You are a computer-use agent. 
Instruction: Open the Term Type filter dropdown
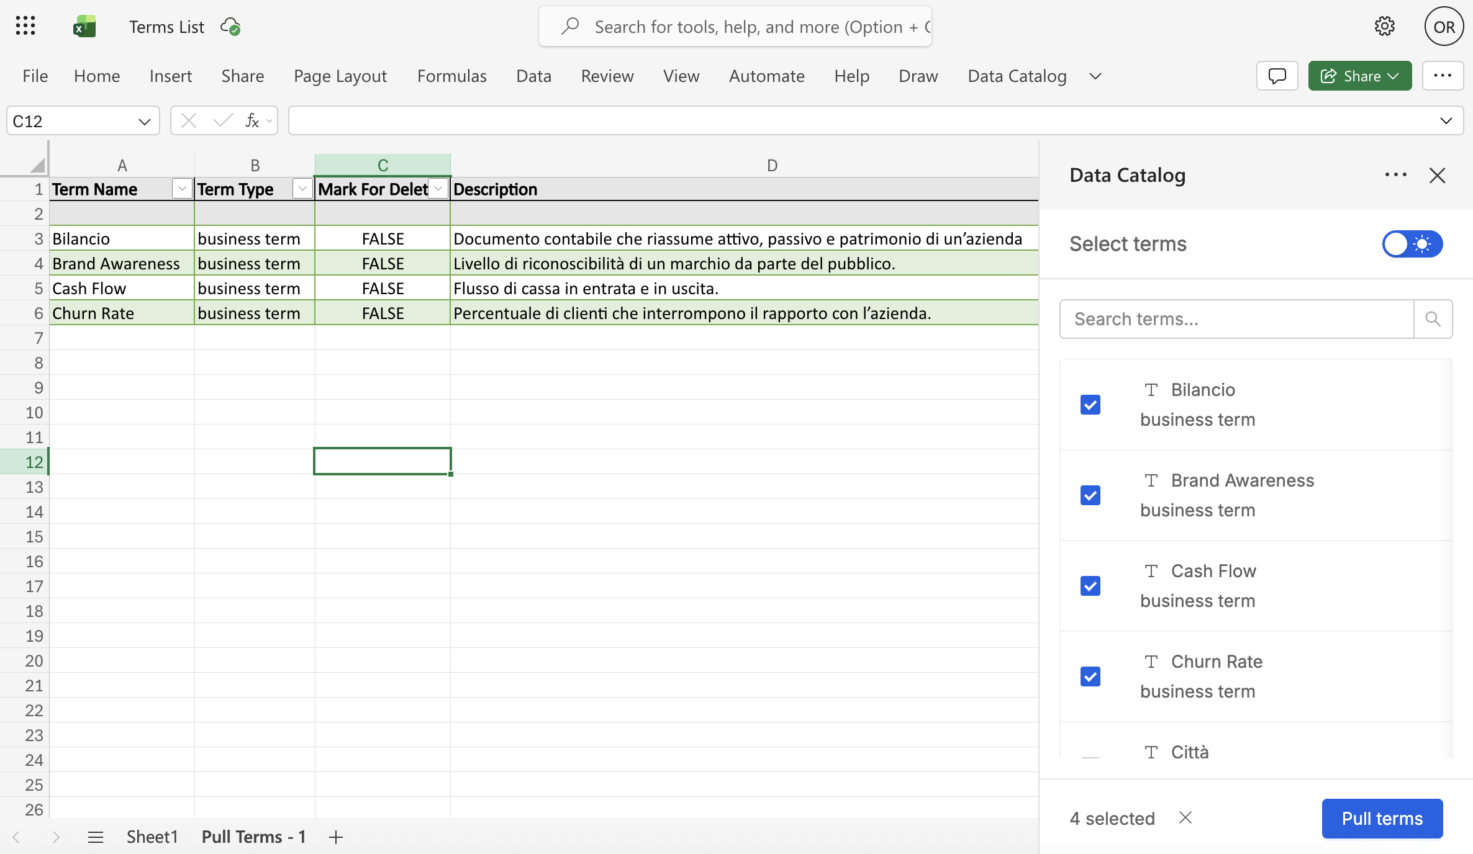coord(302,189)
